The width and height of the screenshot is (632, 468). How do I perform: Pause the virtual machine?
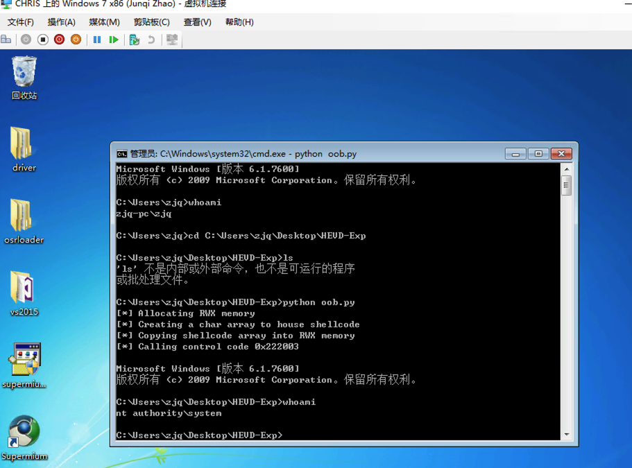[x=97, y=40]
